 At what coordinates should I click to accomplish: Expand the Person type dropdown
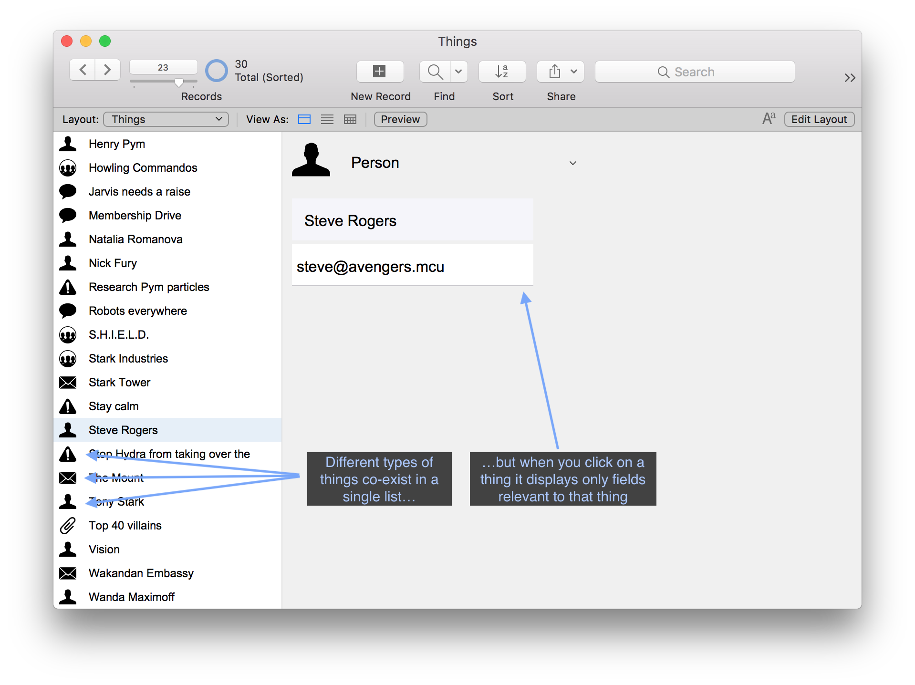tap(572, 163)
